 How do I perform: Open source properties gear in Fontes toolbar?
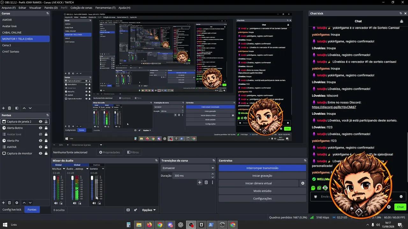[17, 203]
